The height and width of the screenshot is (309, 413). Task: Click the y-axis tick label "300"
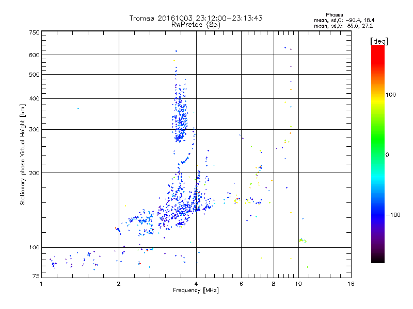tap(34, 129)
